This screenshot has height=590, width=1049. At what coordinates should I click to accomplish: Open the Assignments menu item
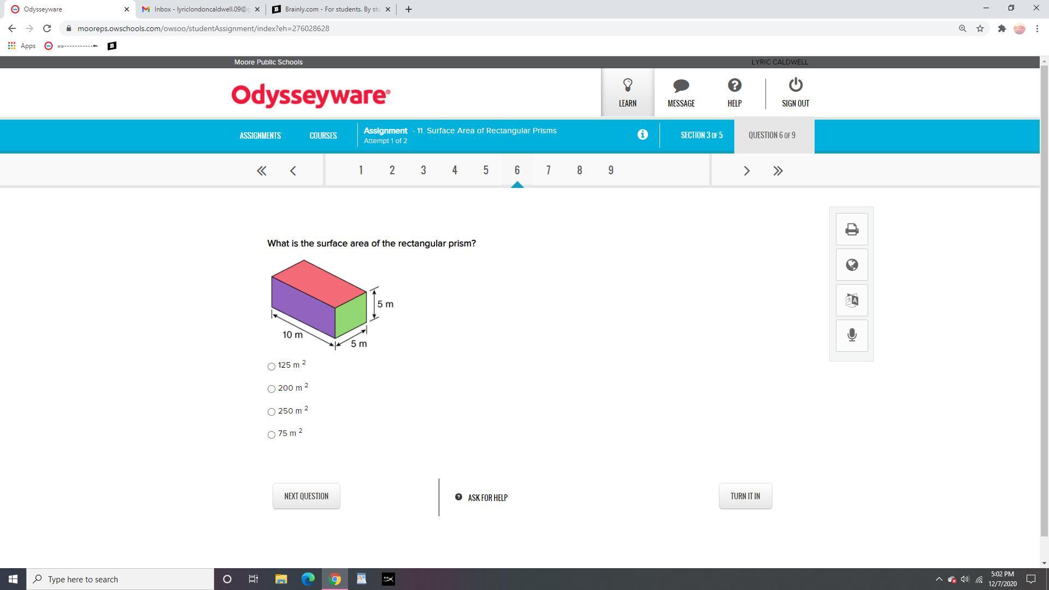(260, 135)
